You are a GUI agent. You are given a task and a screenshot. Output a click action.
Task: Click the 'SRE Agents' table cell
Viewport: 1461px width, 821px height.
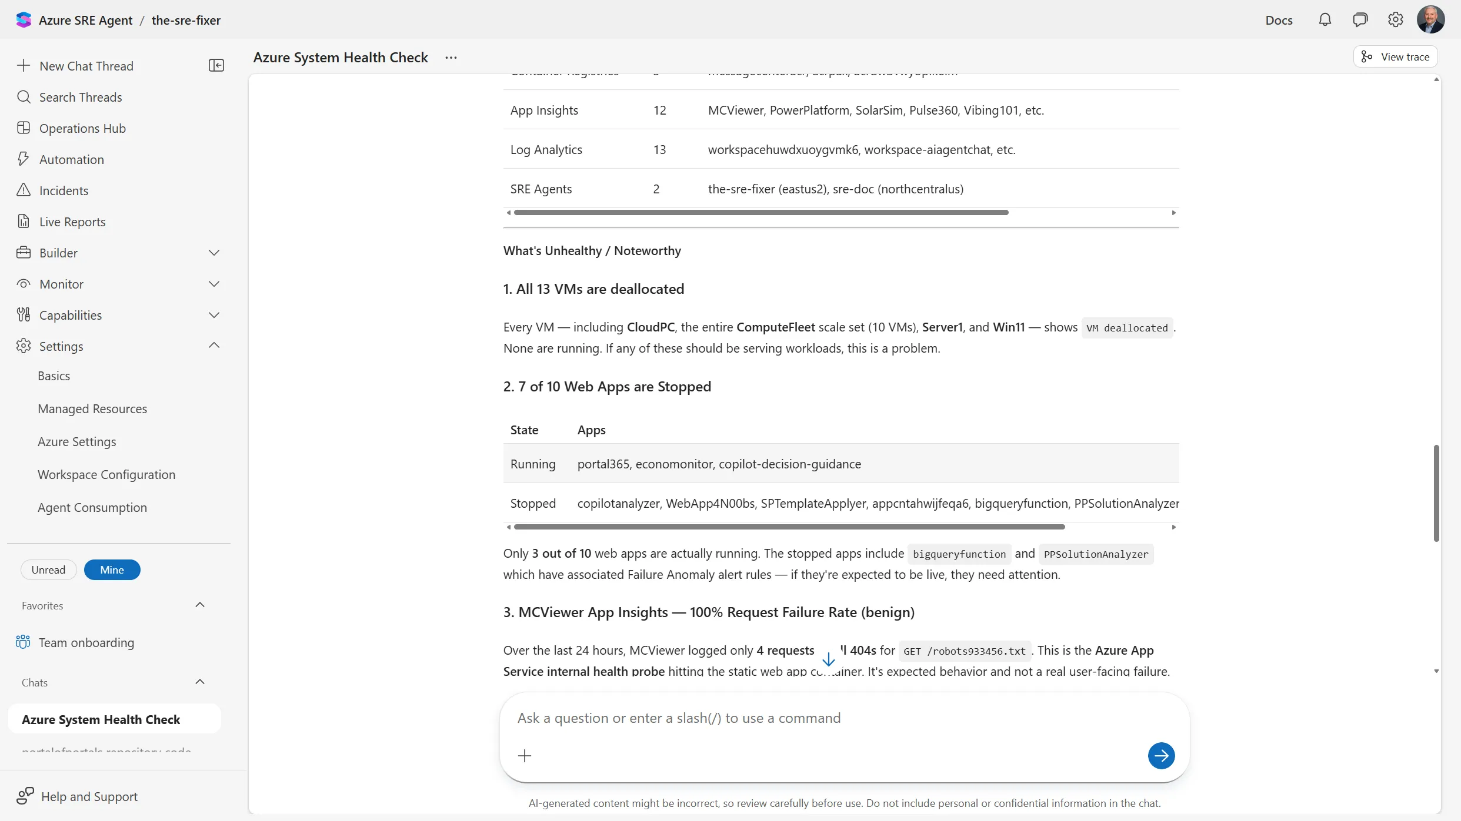(x=541, y=189)
